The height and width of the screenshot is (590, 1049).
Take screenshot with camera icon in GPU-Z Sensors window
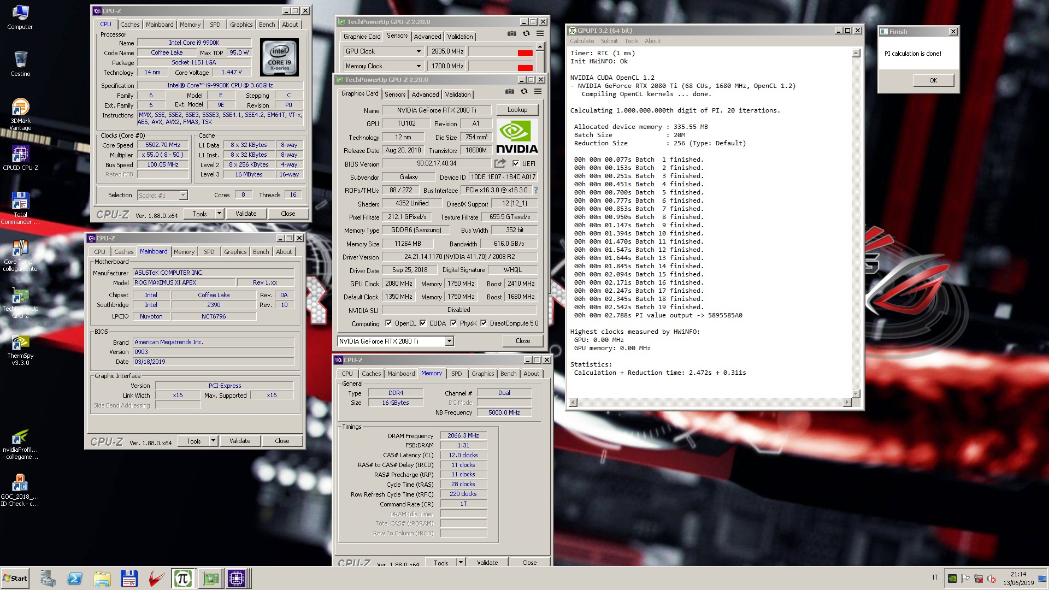pos(511,34)
